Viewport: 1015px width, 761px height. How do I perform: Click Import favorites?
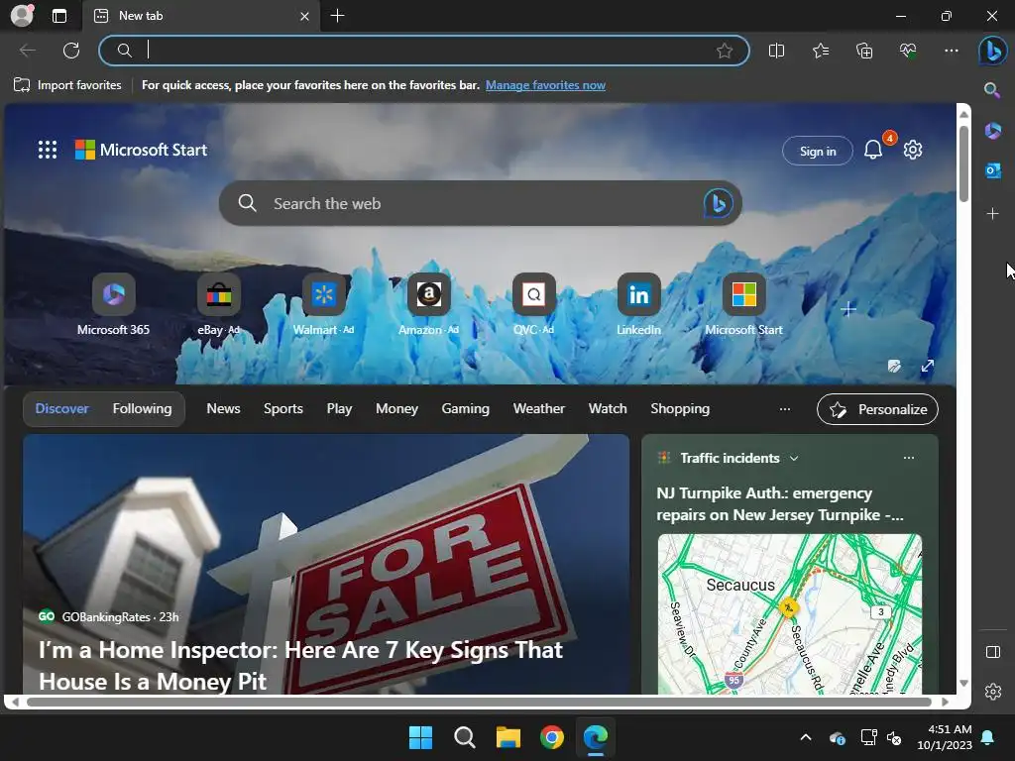(67, 85)
